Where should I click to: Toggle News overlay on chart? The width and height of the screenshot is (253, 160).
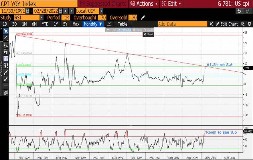coord(137,30)
